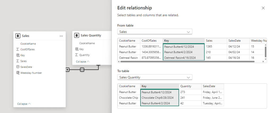Collapse the Sales table card
Viewport: 271px width, 113px height.
pos(24,104)
